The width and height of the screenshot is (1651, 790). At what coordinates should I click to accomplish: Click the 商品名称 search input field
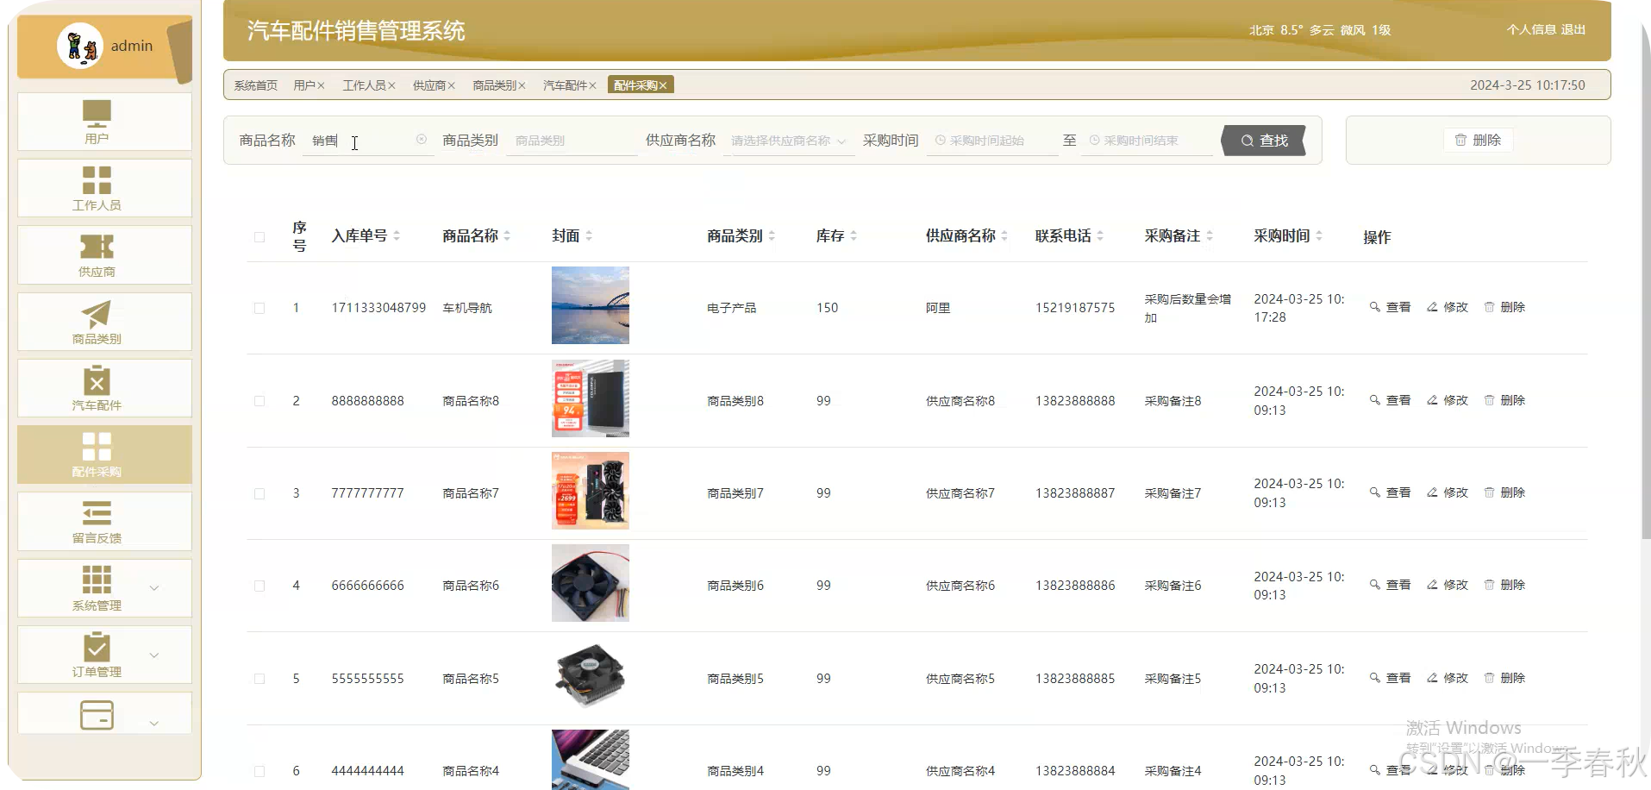tap(368, 140)
